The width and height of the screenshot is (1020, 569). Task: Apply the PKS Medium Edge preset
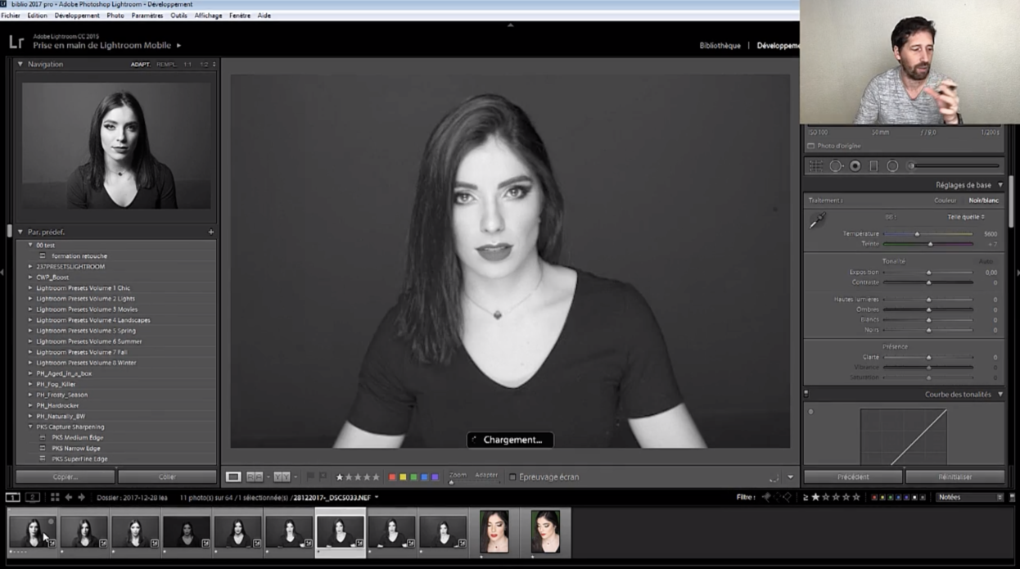pos(78,437)
